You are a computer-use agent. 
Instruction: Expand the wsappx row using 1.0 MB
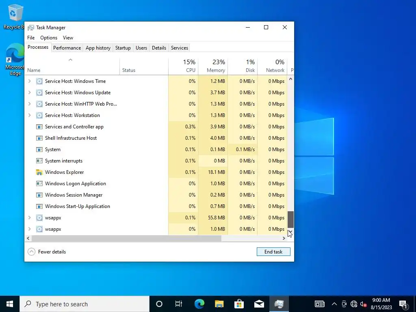[29, 229]
